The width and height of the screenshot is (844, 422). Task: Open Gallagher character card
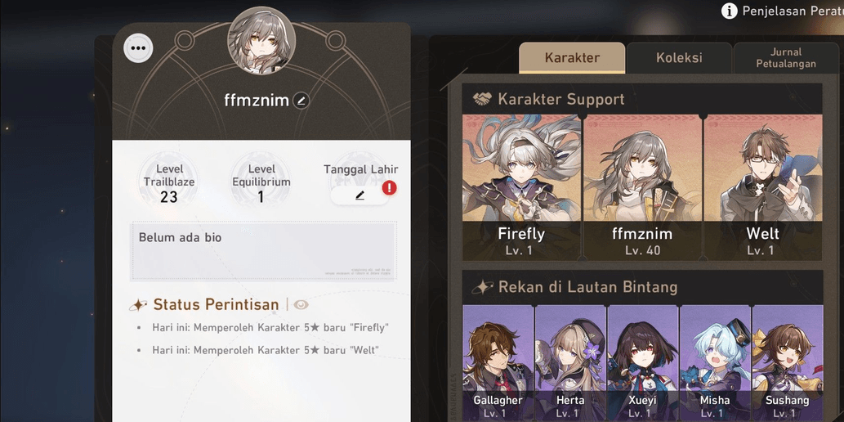coord(498,363)
